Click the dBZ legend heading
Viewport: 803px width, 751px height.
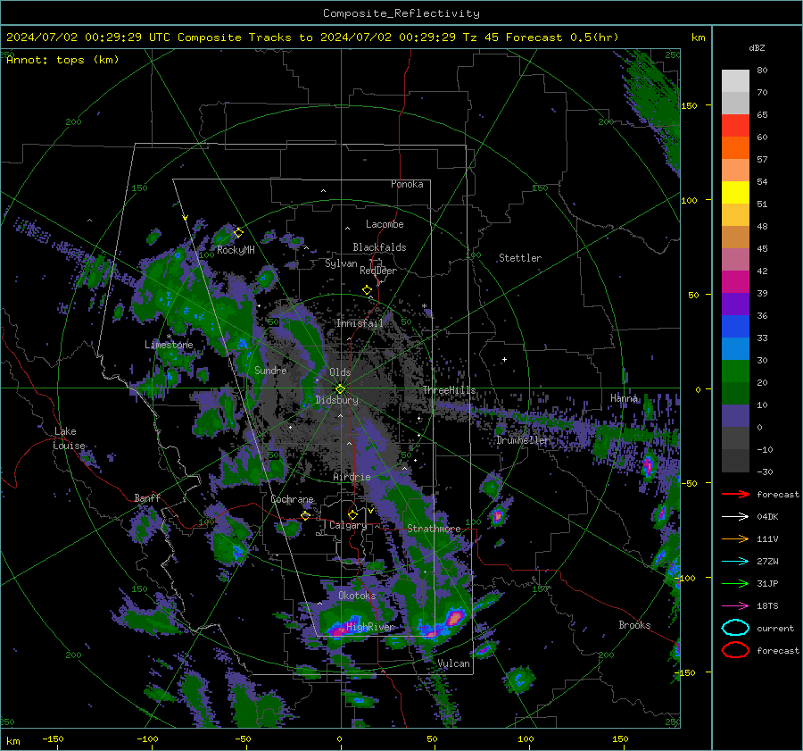point(757,48)
